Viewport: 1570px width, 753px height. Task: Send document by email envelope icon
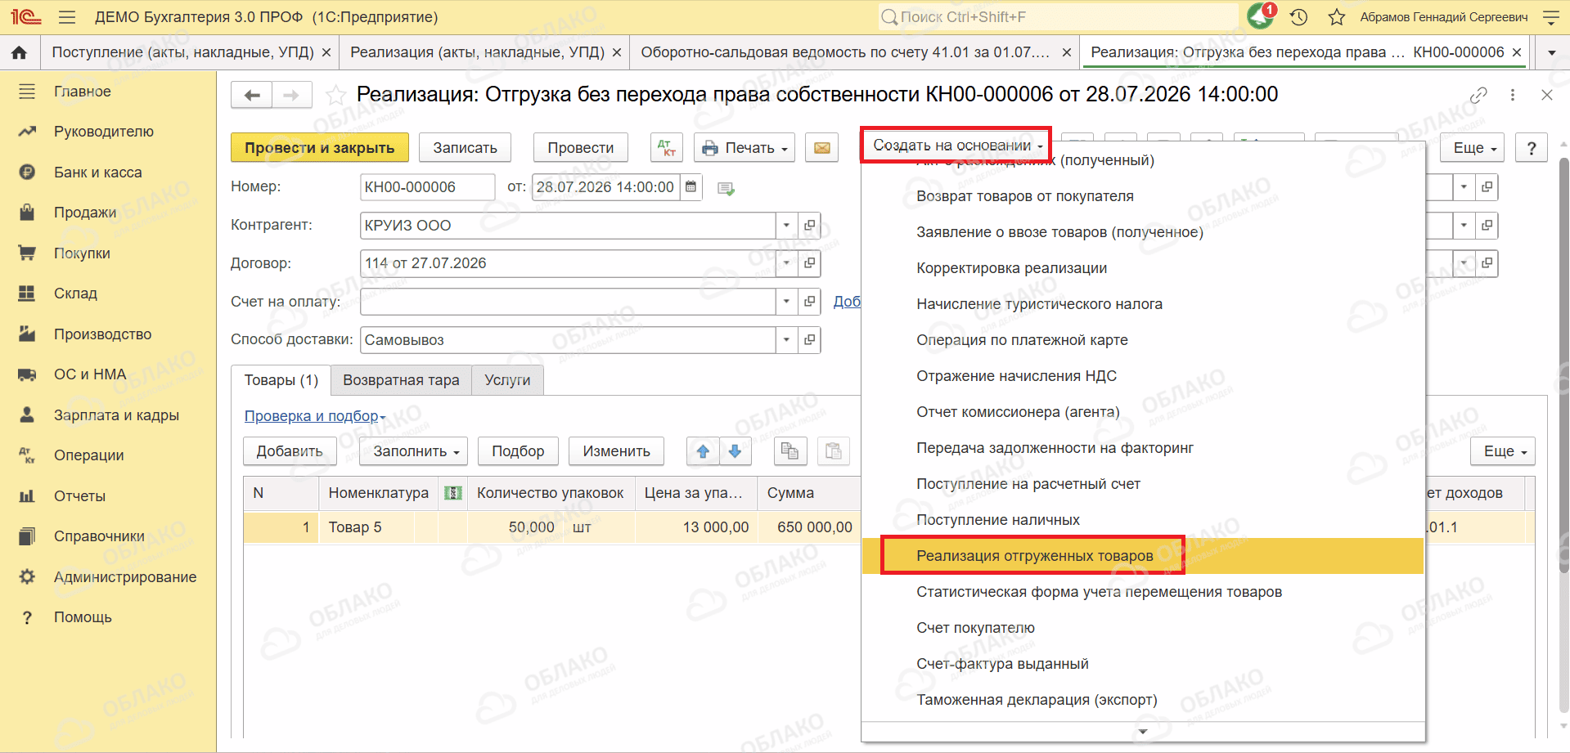pos(821,148)
